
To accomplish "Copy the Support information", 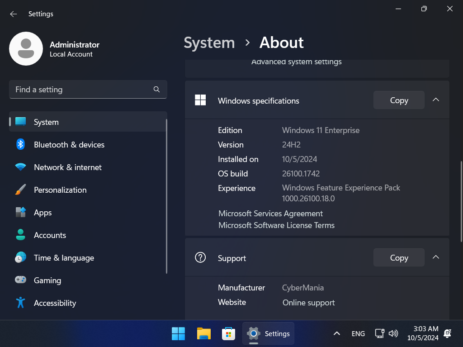I will click(x=399, y=258).
